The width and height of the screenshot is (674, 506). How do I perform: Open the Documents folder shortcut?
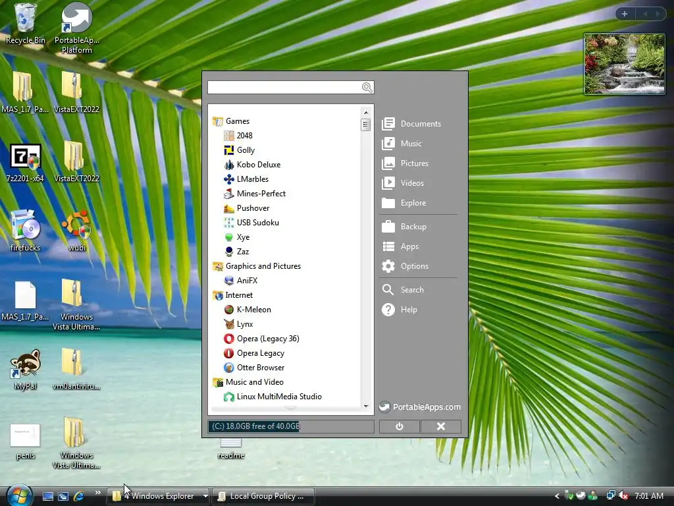click(x=412, y=124)
